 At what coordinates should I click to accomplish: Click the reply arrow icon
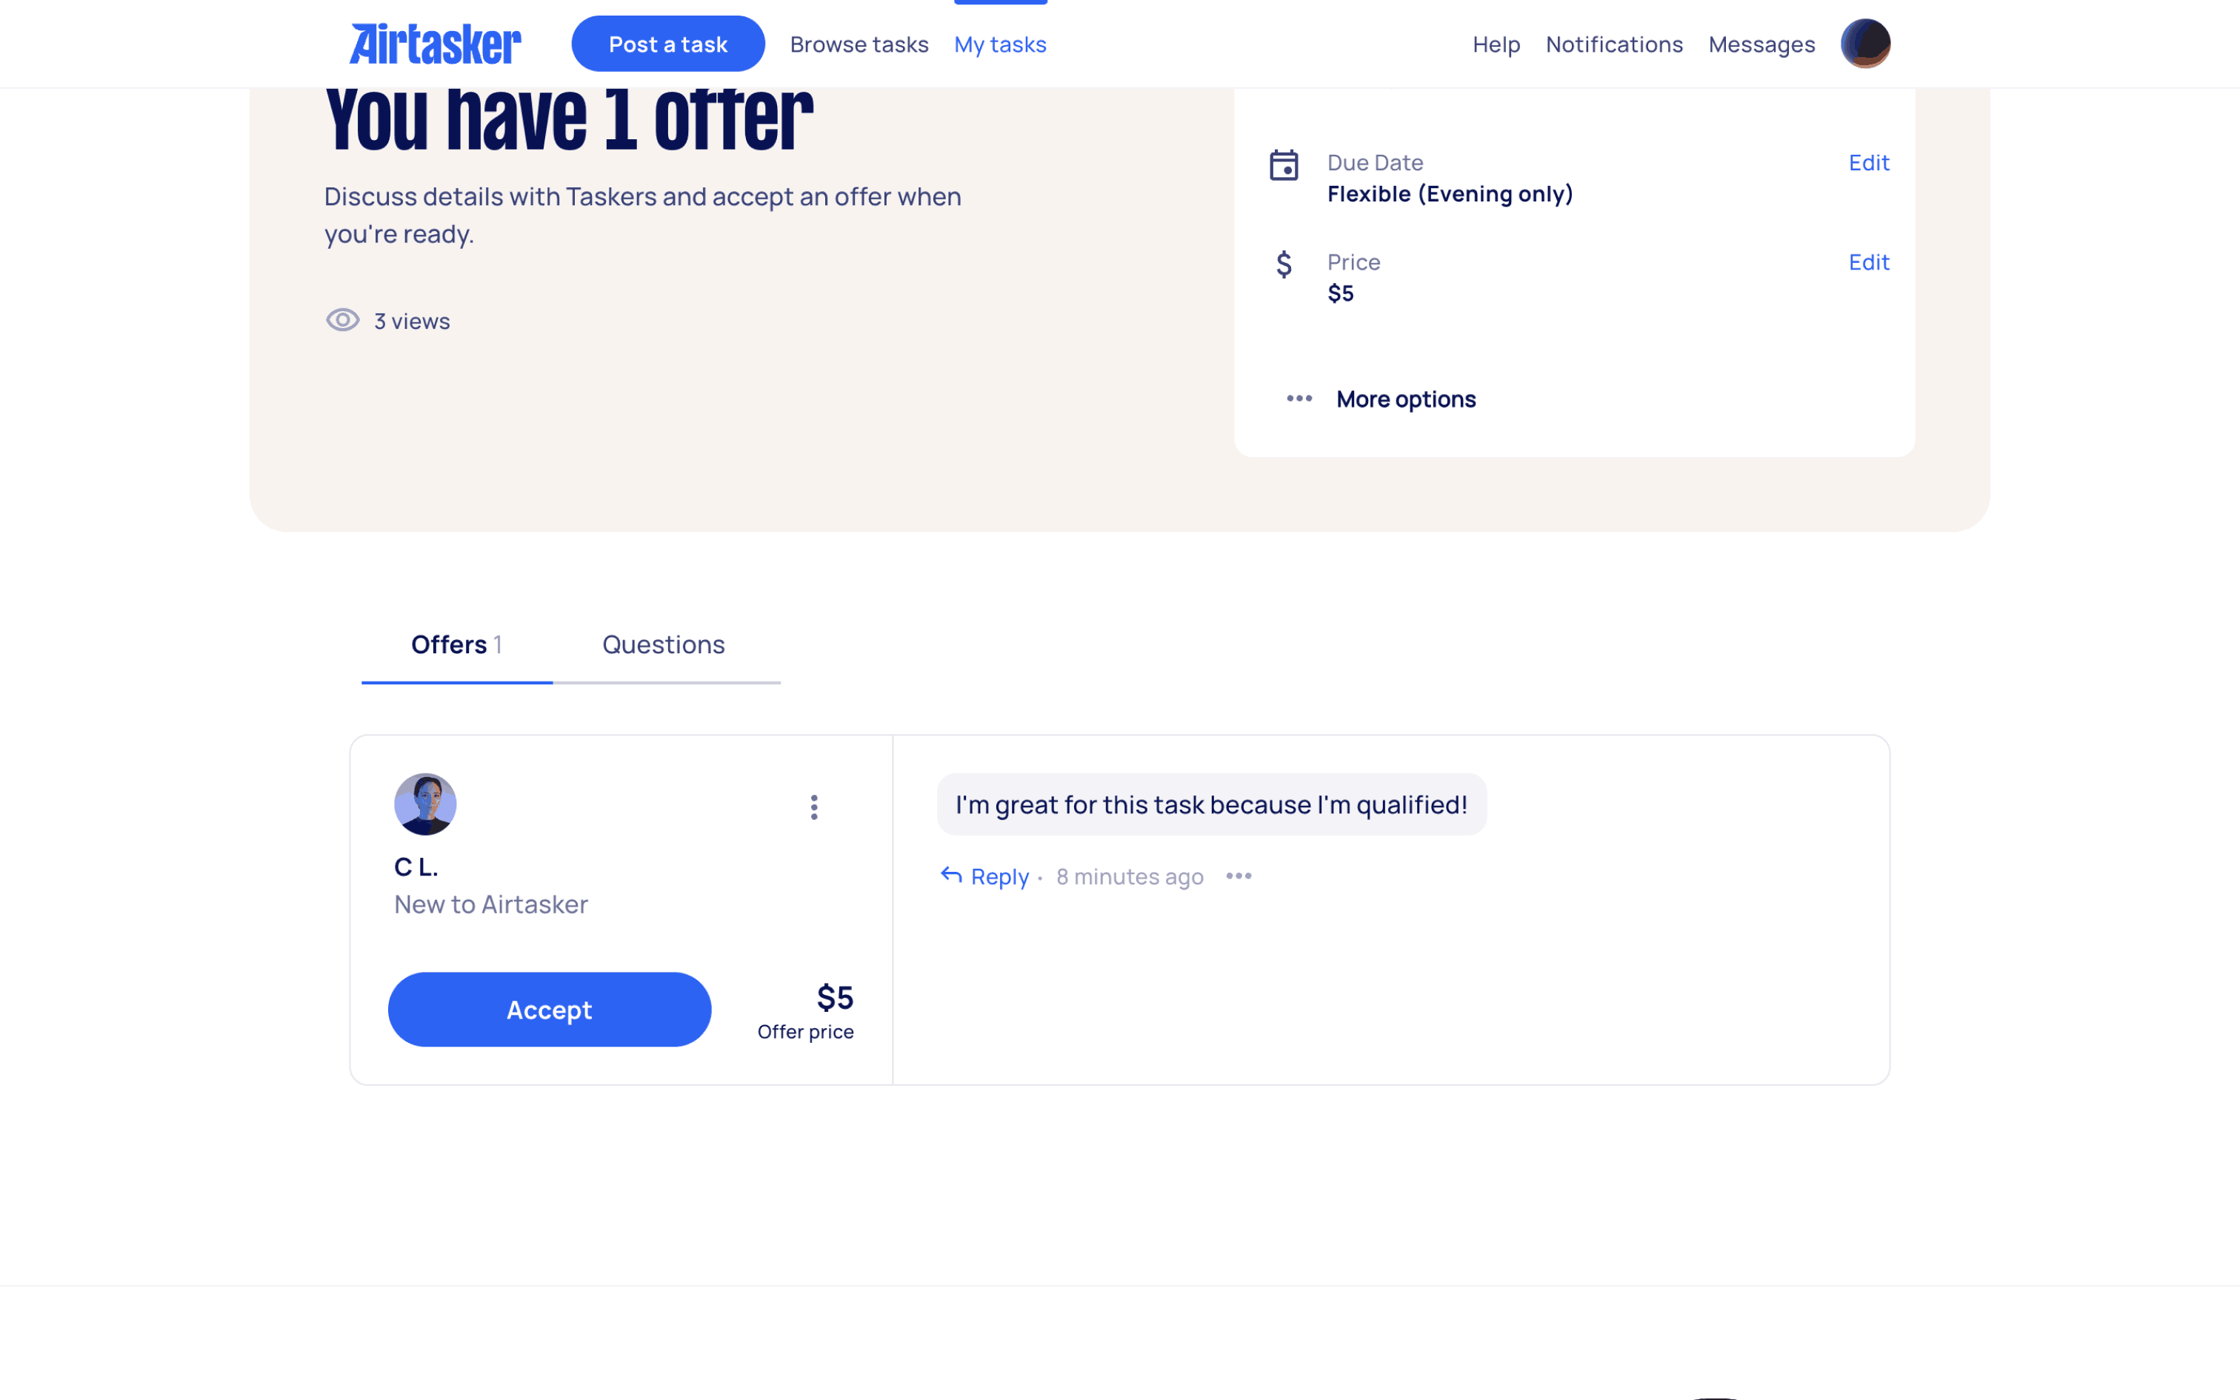pos(952,875)
